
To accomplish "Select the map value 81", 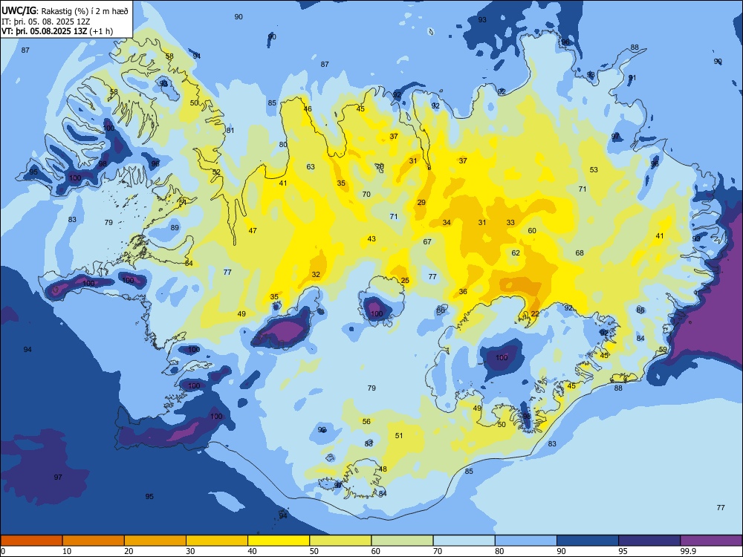I will coord(230,130).
